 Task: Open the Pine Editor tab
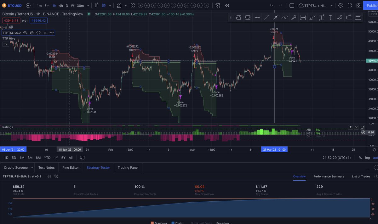(x=71, y=168)
